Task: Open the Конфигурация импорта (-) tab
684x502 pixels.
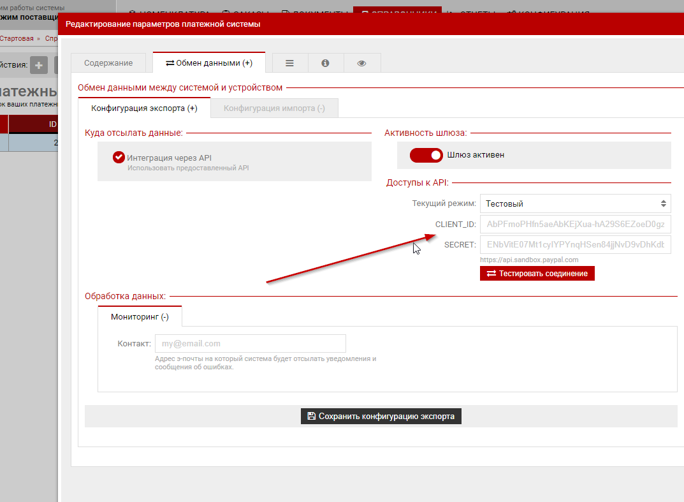Action: (274, 108)
